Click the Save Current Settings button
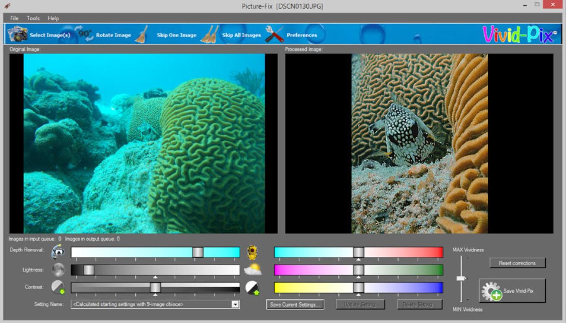 coord(295,304)
